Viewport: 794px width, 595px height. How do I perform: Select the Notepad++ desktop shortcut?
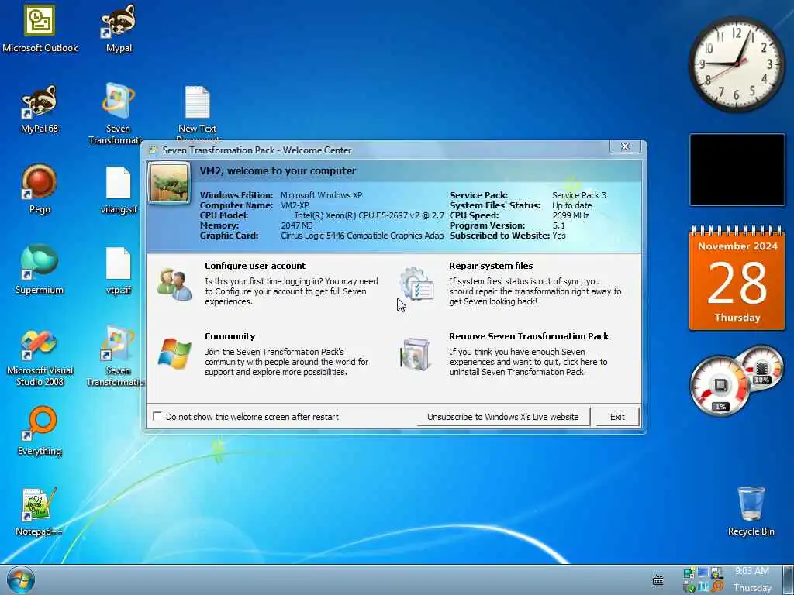point(39,511)
